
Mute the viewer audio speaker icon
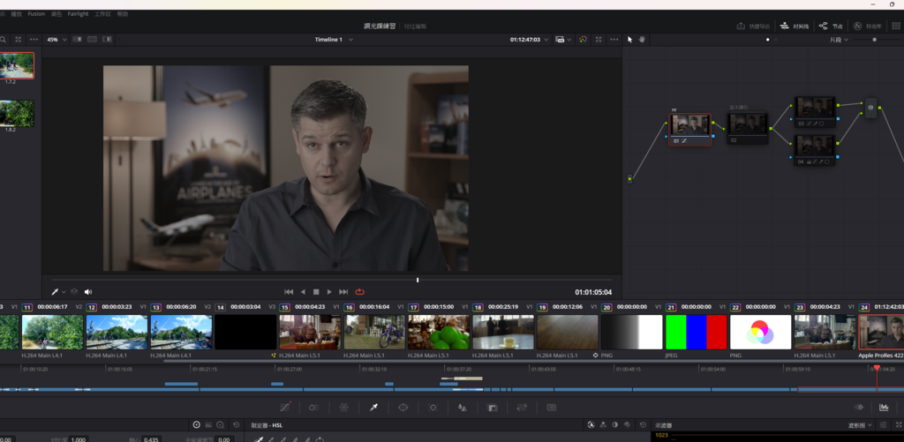[88, 292]
